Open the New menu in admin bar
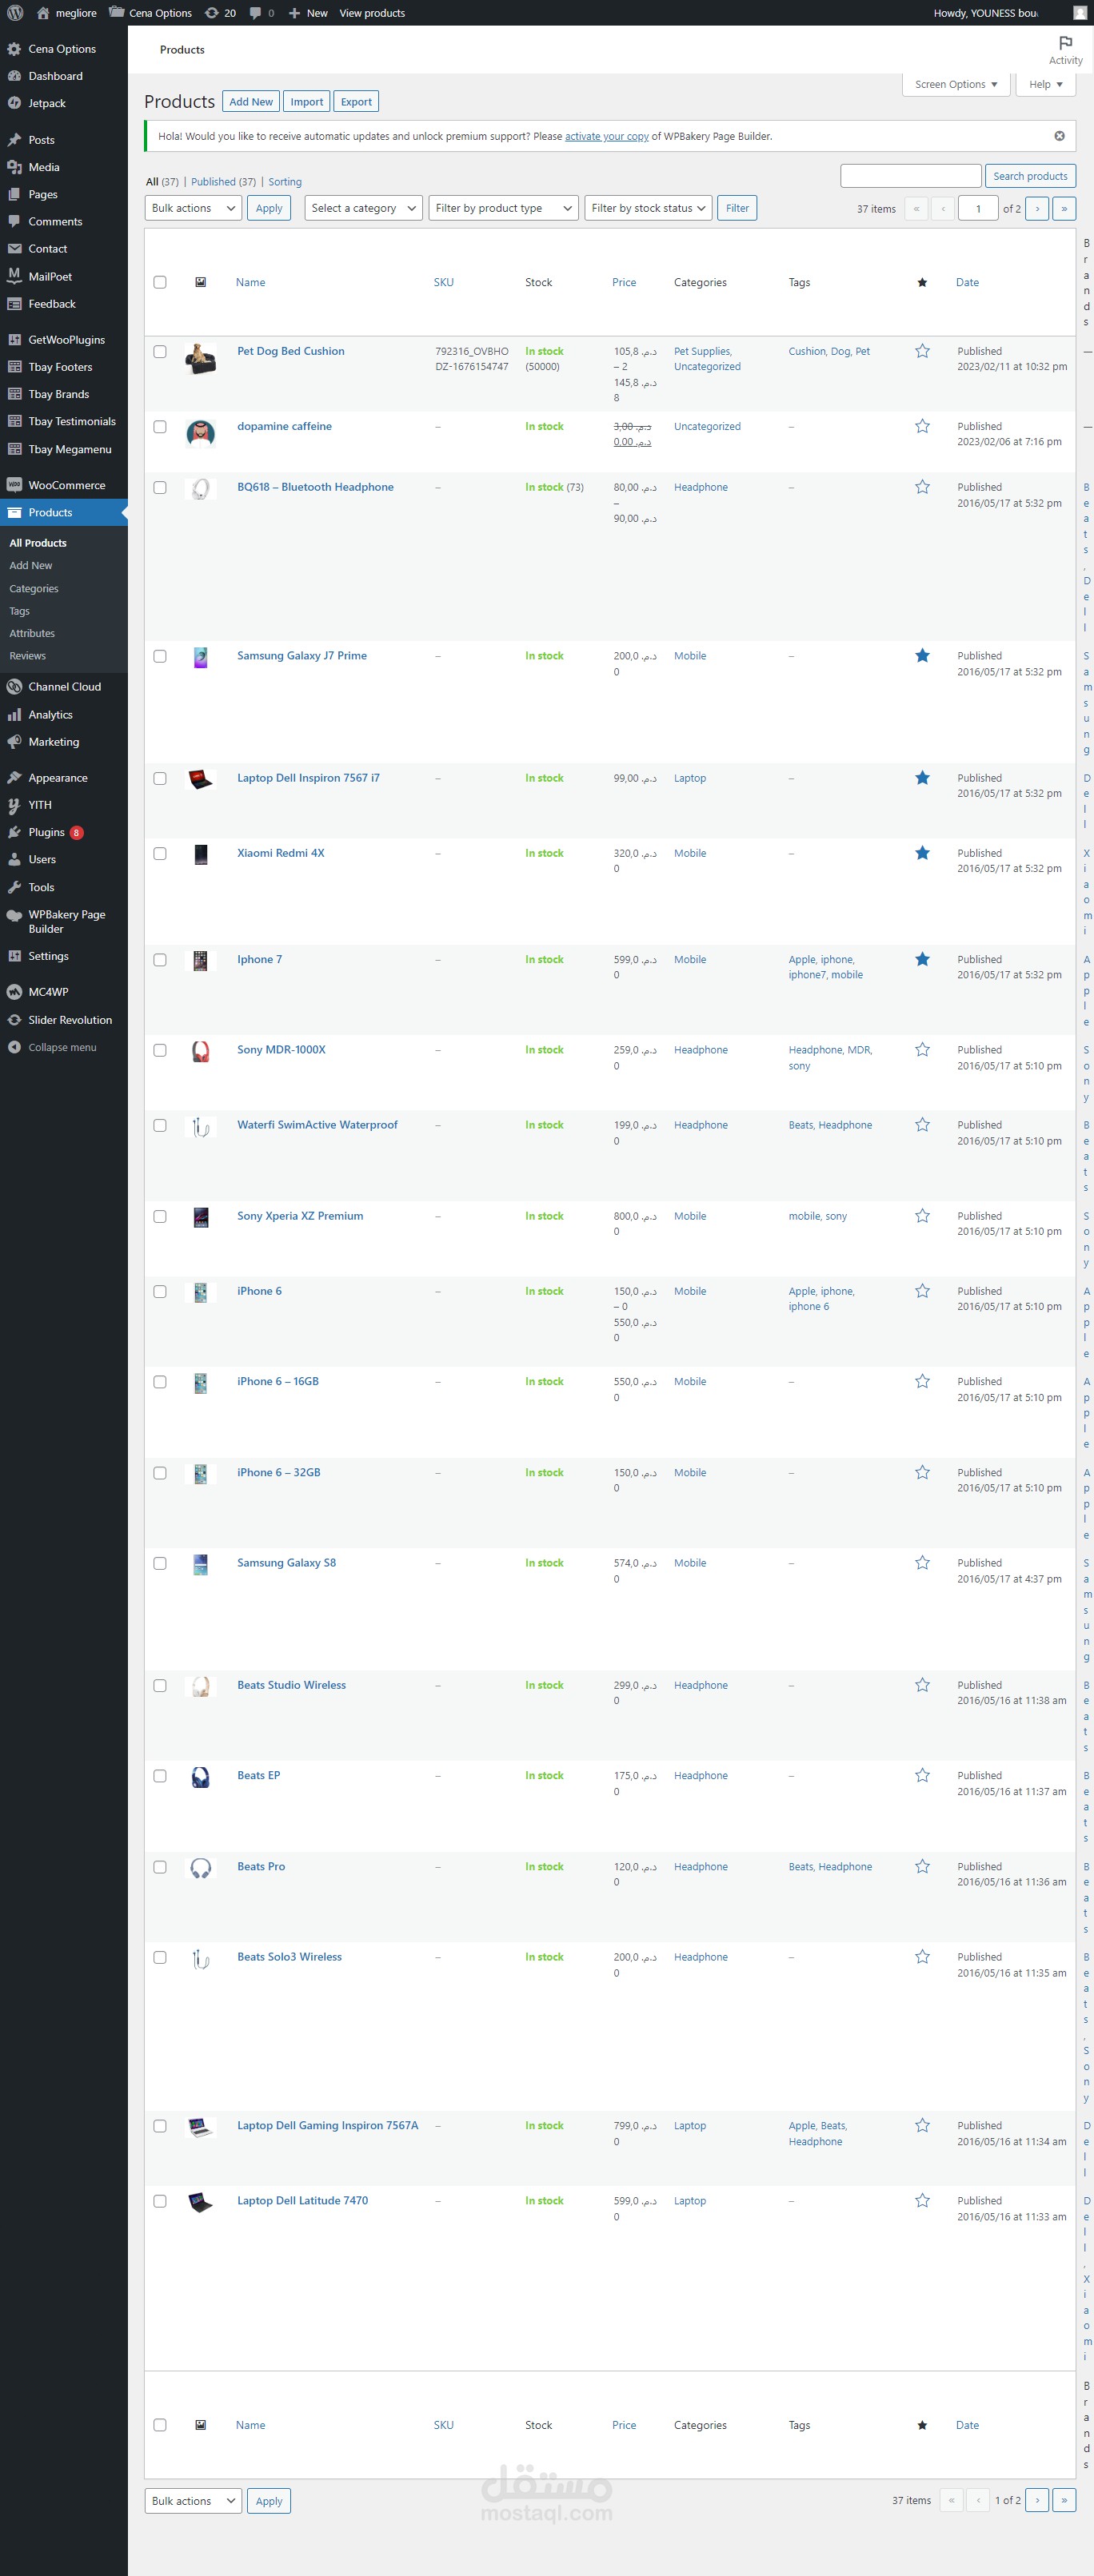 pos(308,13)
